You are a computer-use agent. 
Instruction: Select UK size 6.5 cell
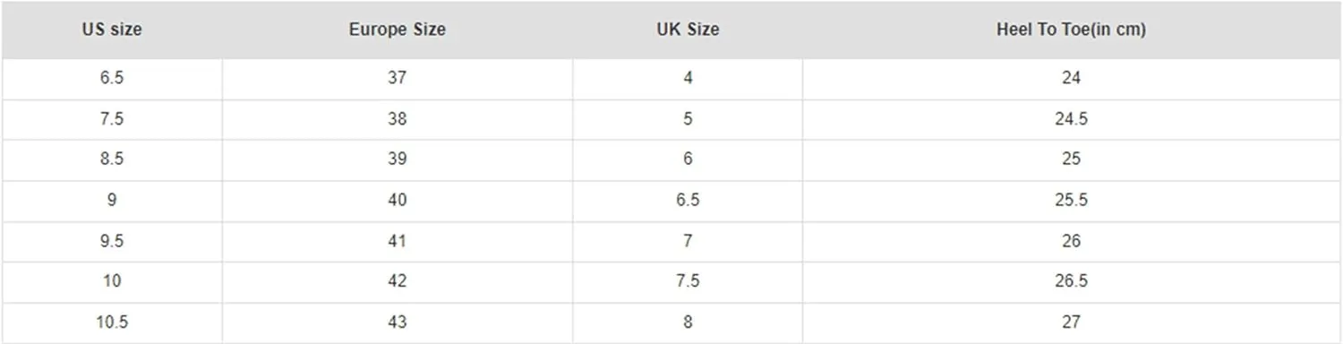[688, 201]
